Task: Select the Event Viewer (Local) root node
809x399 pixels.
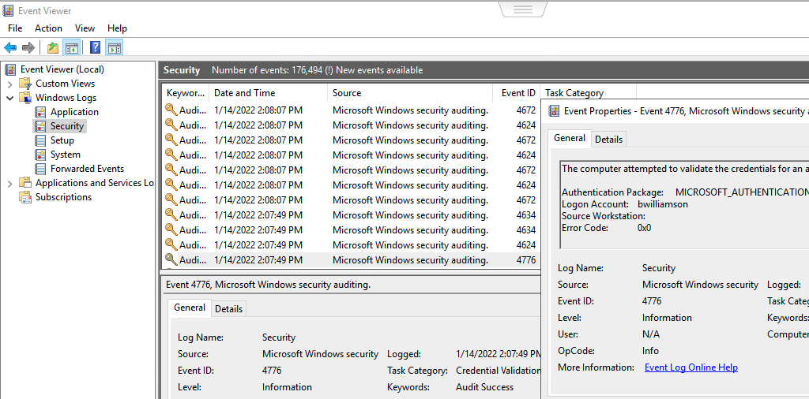Action: click(x=62, y=69)
